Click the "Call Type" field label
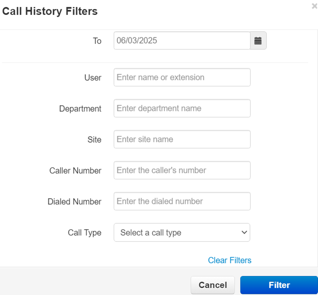The height and width of the screenshot is (295, 318). point(85,233)
